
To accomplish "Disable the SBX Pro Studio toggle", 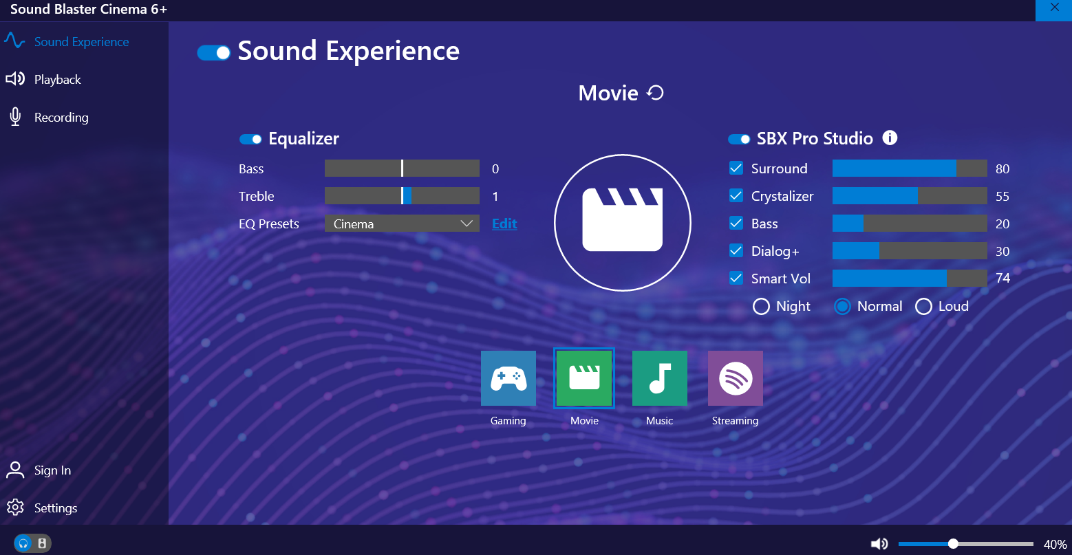I will click(x=739, y=139).
